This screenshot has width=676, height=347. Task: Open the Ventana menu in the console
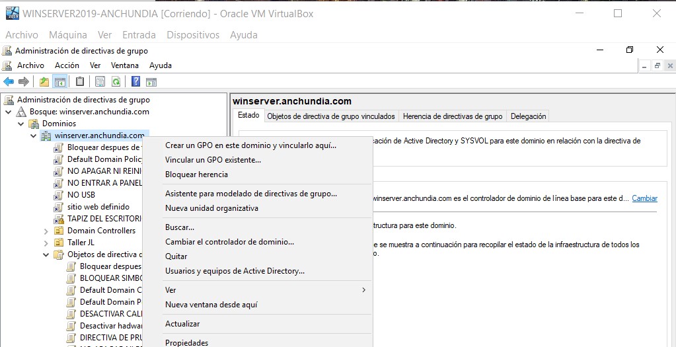coord(125,65)
